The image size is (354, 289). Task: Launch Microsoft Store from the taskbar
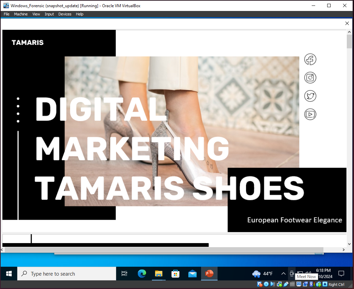pyautogui.click(x=175, y=274)
